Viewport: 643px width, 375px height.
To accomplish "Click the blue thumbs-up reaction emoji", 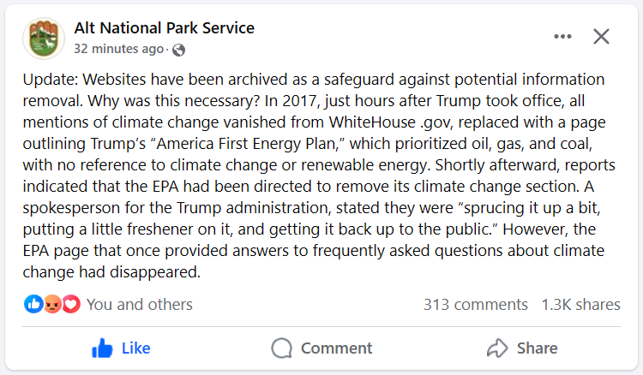I will [x=34, y=304].
